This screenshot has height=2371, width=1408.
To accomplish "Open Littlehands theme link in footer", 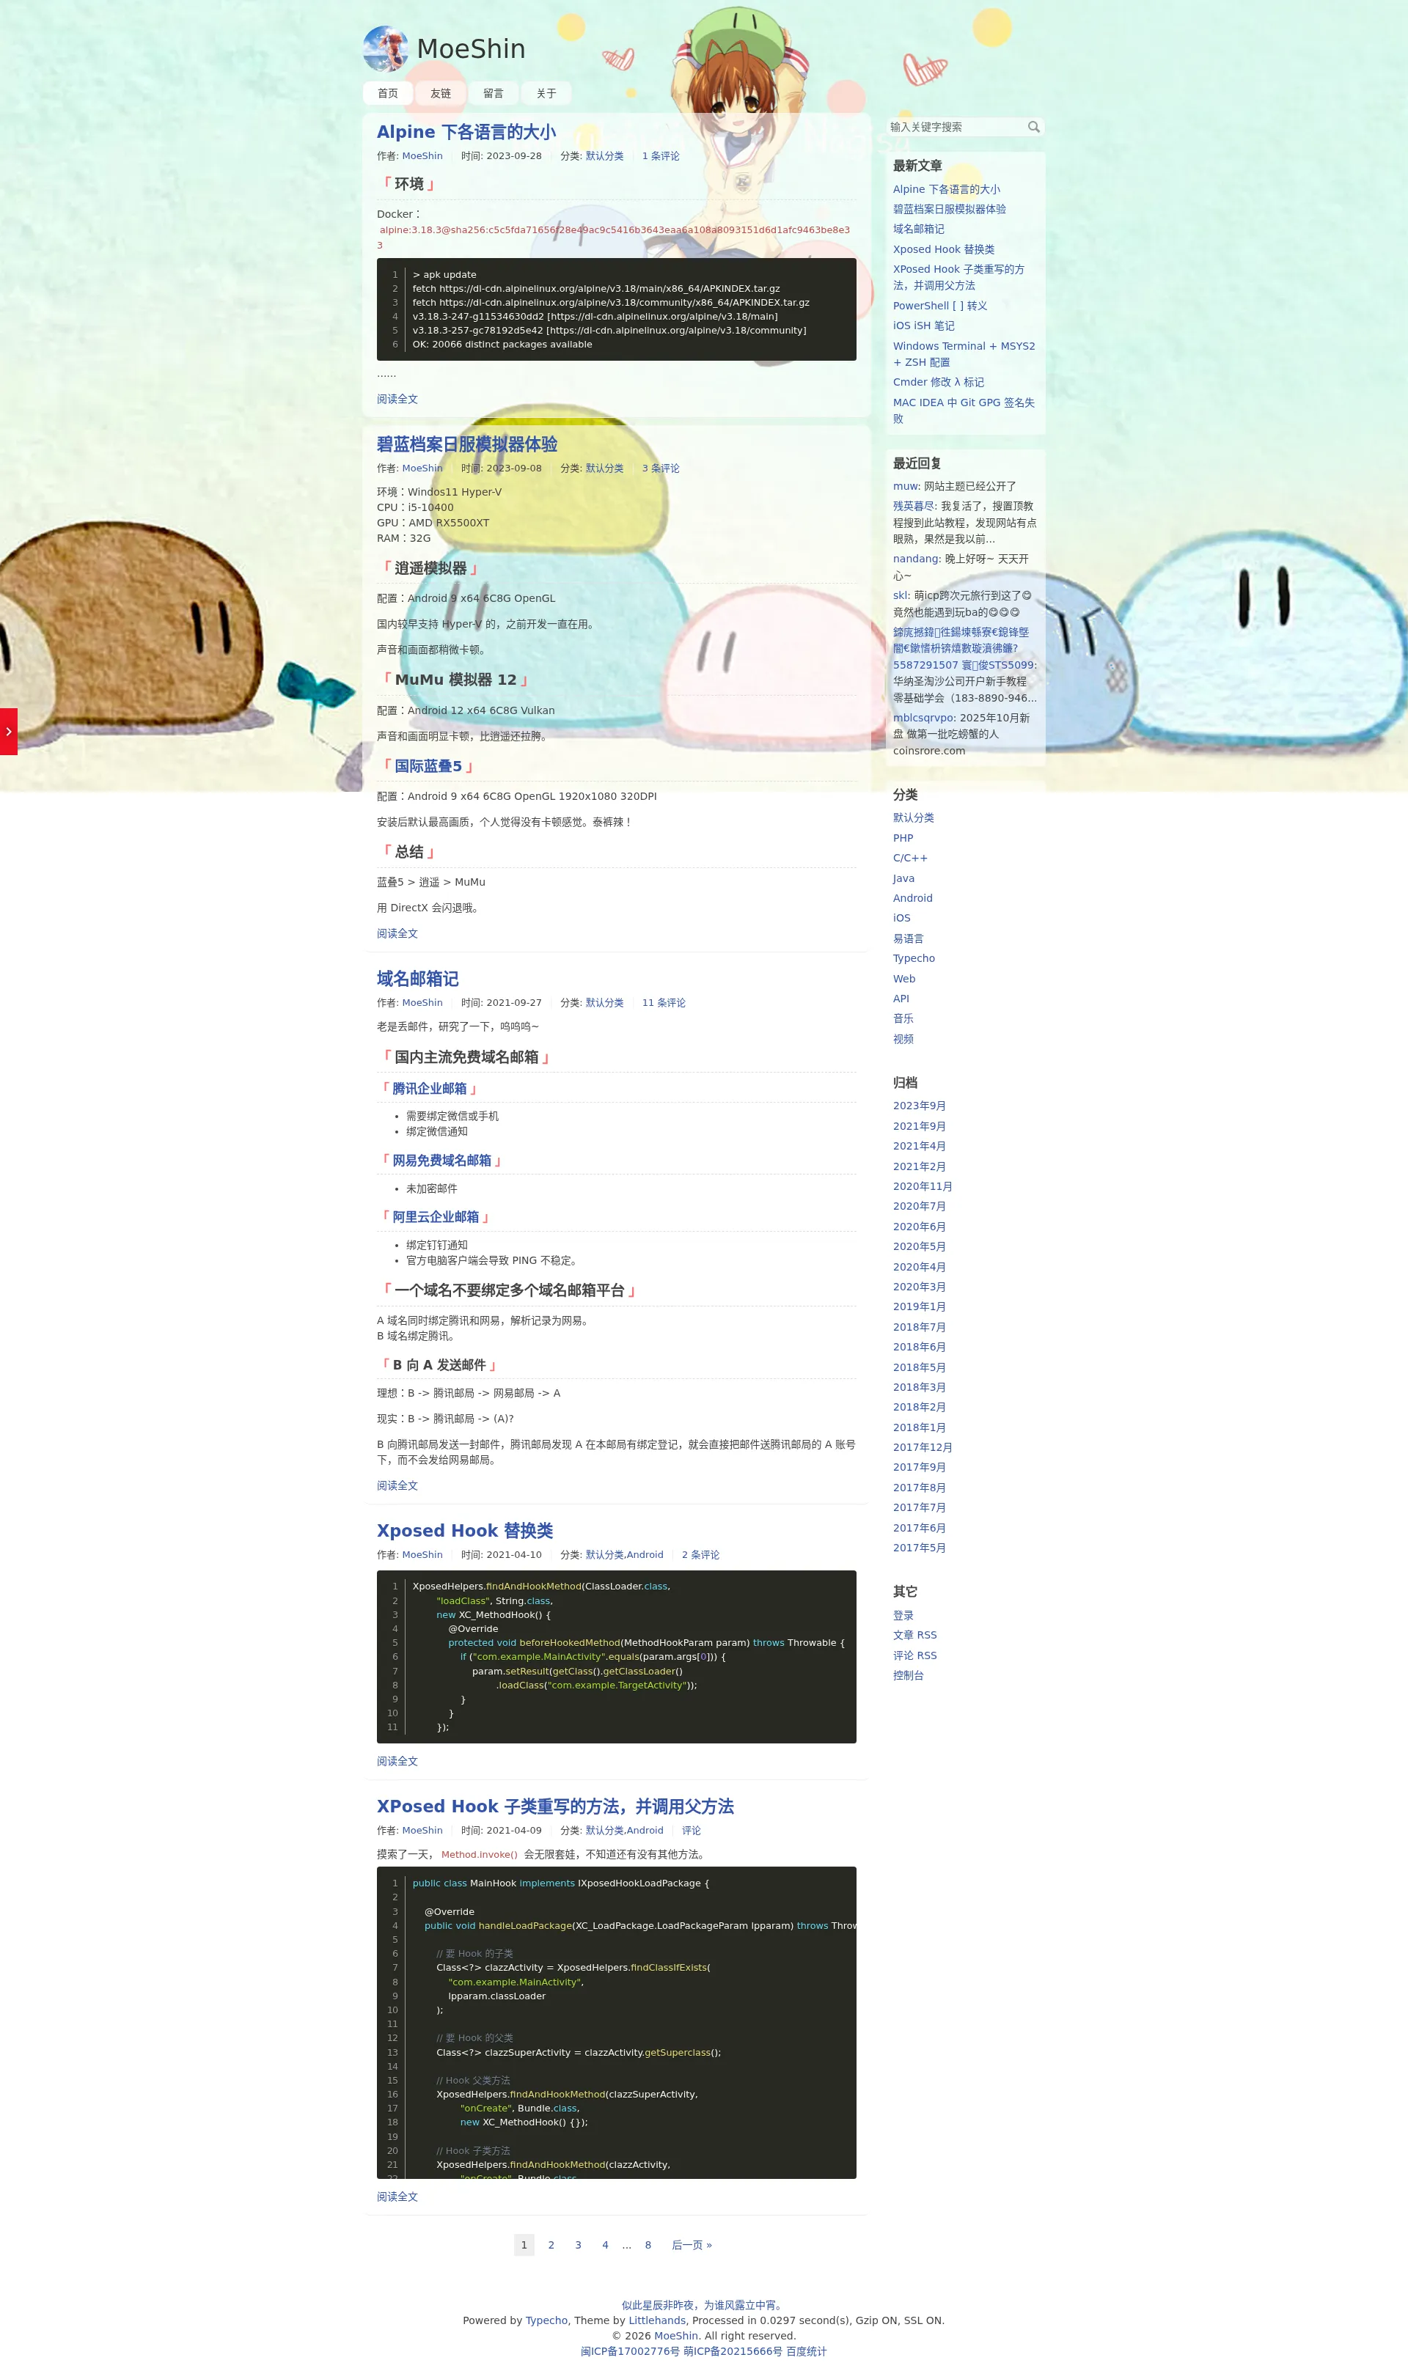I will coord(656,2320).
